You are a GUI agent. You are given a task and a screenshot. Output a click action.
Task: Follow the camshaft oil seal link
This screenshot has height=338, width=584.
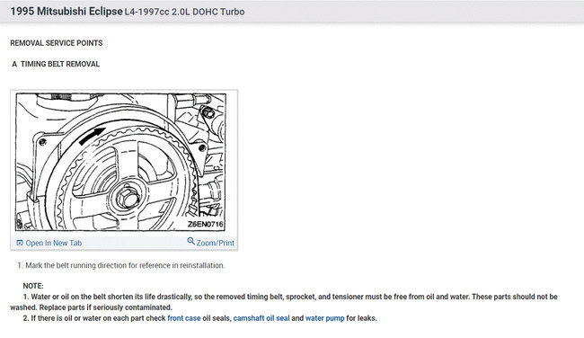click(x=261, y=318)
